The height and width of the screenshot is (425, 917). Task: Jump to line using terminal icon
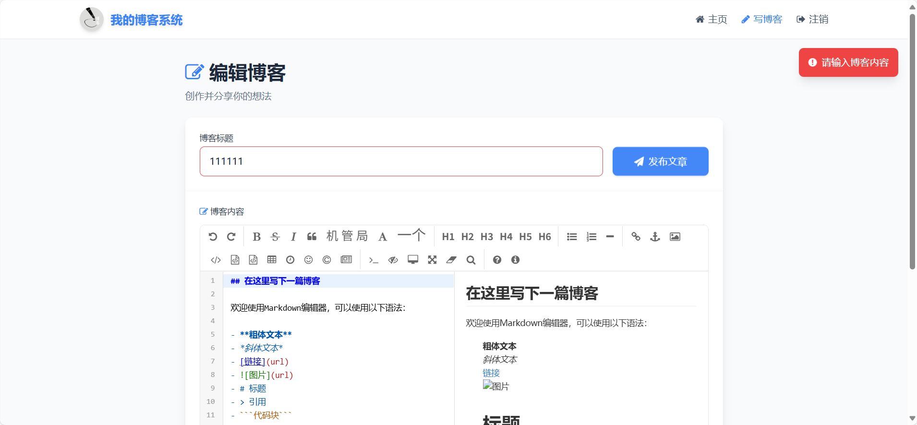point(374,260)
